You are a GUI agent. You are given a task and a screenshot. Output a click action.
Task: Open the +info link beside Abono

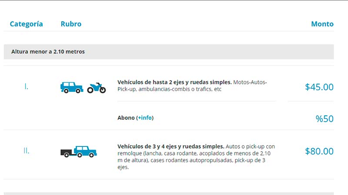point(145,117)
